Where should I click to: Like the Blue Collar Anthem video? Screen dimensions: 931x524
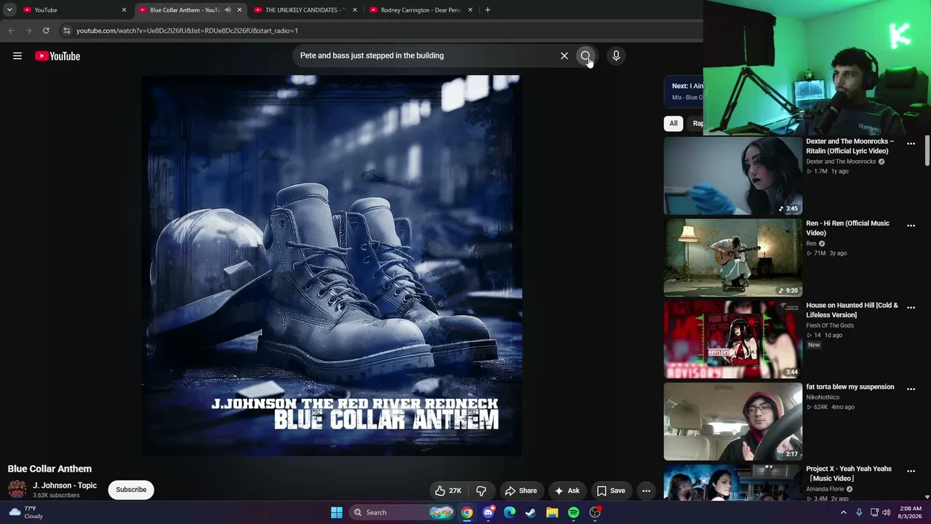[x=448, y=491]
